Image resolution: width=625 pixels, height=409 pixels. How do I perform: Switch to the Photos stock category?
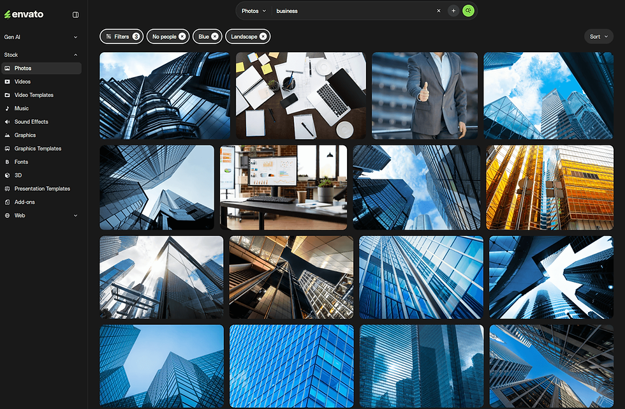pos(22,68)
